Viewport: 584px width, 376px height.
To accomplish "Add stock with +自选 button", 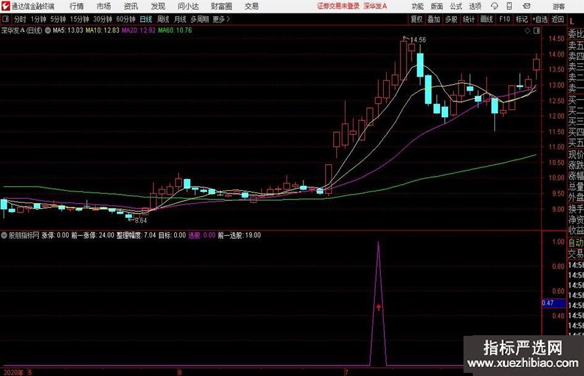I will (540, 19).
